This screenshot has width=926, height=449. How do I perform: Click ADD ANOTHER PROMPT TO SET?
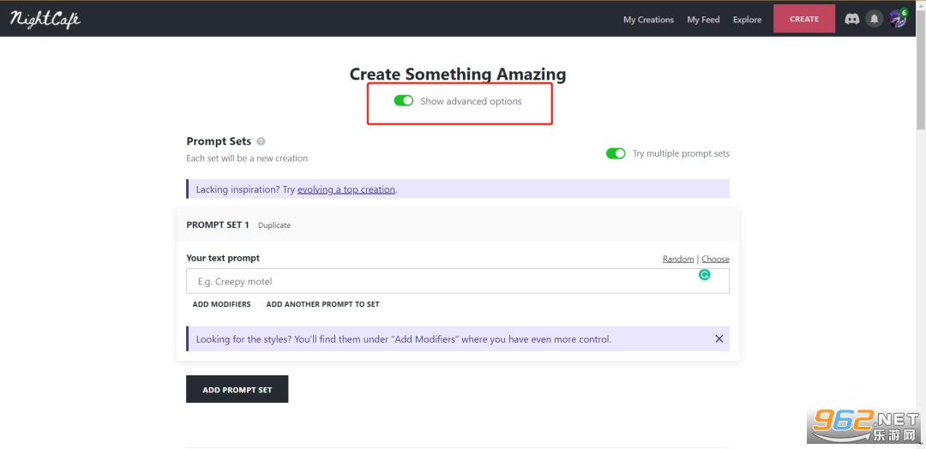322,304
